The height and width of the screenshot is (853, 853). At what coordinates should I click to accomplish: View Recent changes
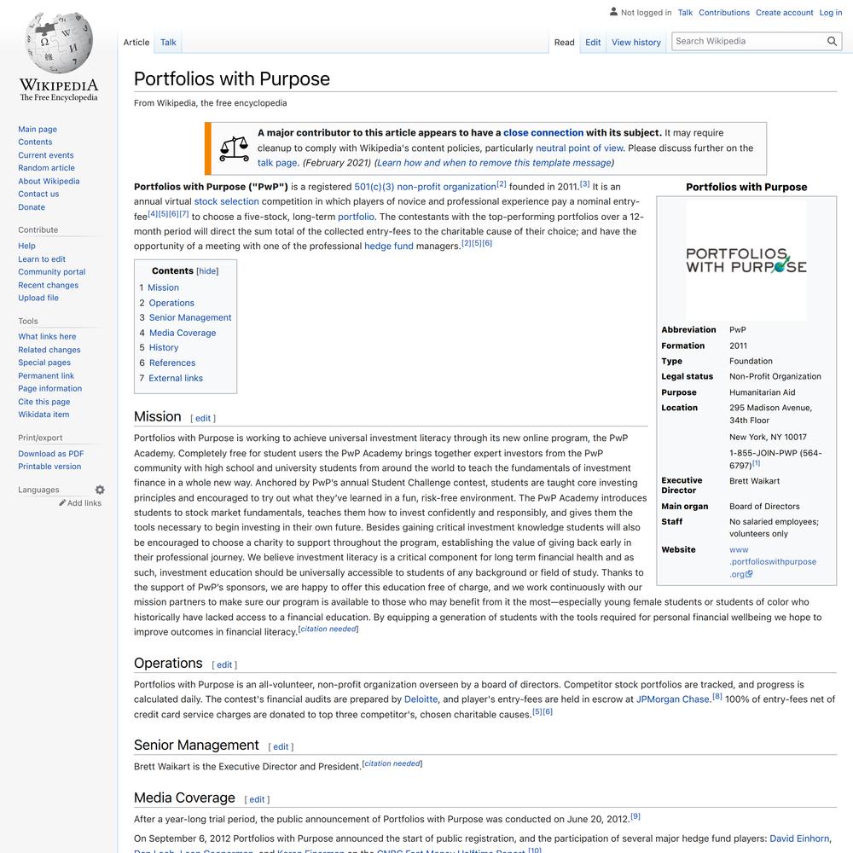pyautogui.click(x=49, y=285)
